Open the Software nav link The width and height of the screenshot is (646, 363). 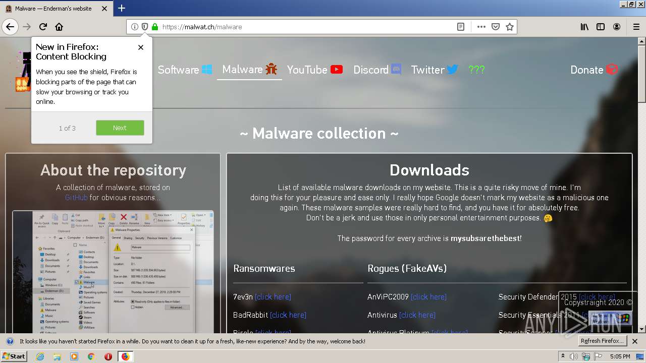coord(185,70)
